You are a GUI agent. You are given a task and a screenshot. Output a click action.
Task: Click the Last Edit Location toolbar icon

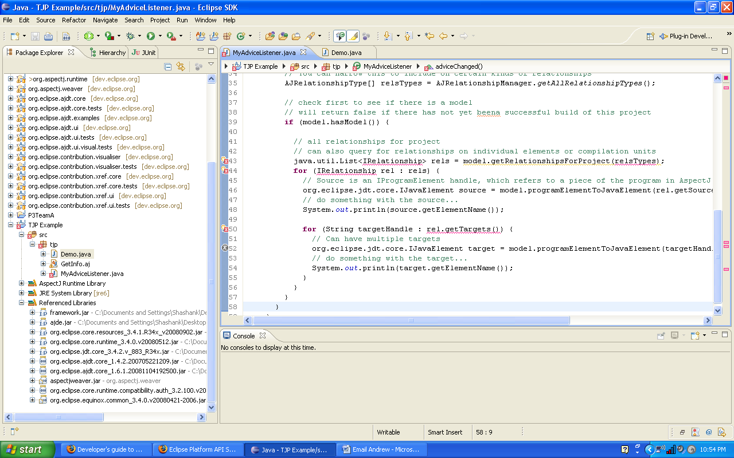click(429, 36)
